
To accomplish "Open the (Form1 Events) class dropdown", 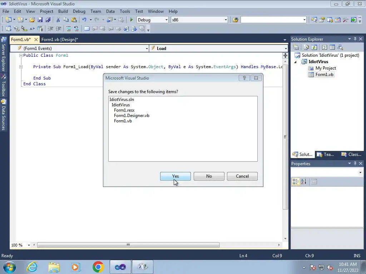I will pos(147,49).
